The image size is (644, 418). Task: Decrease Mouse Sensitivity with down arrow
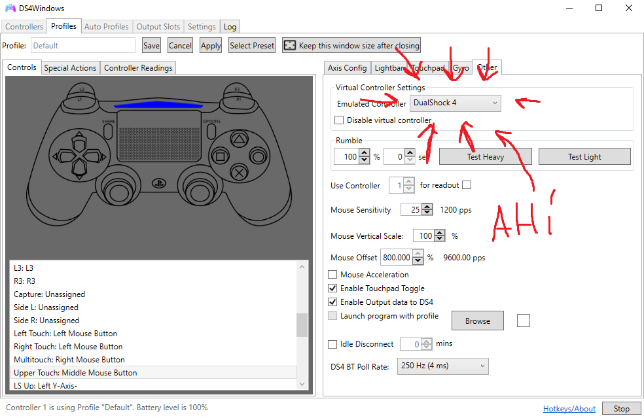(x=427, y=213)
